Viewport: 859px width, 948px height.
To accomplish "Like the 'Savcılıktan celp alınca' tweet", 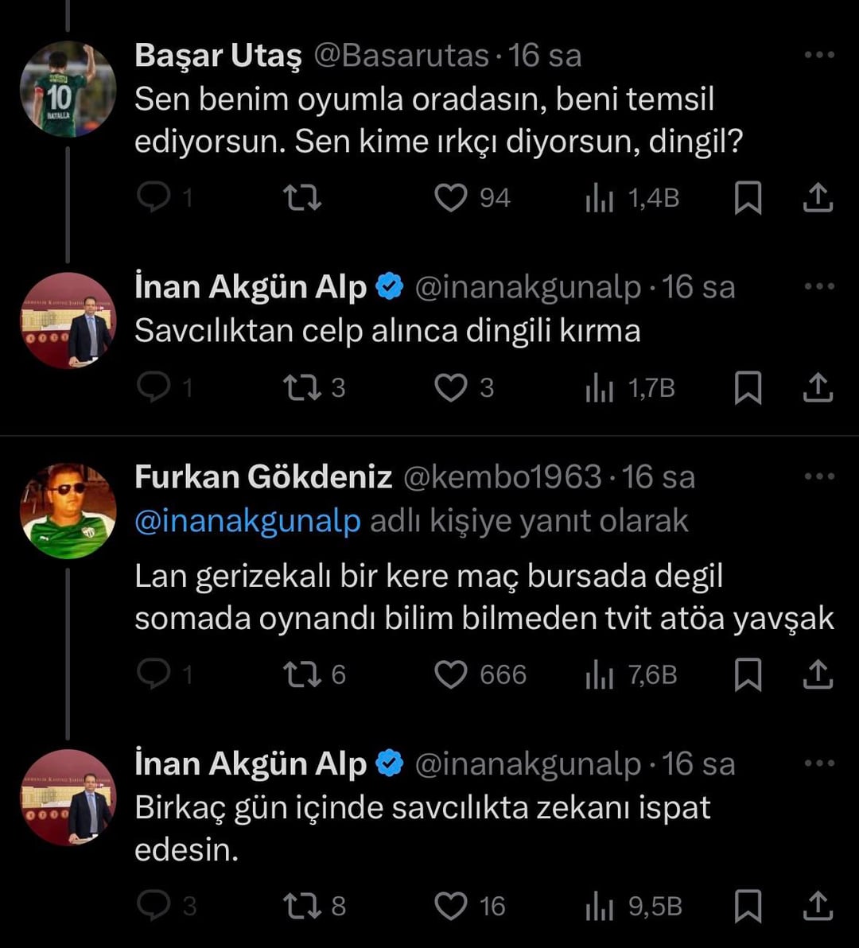I will click(451, 388).
